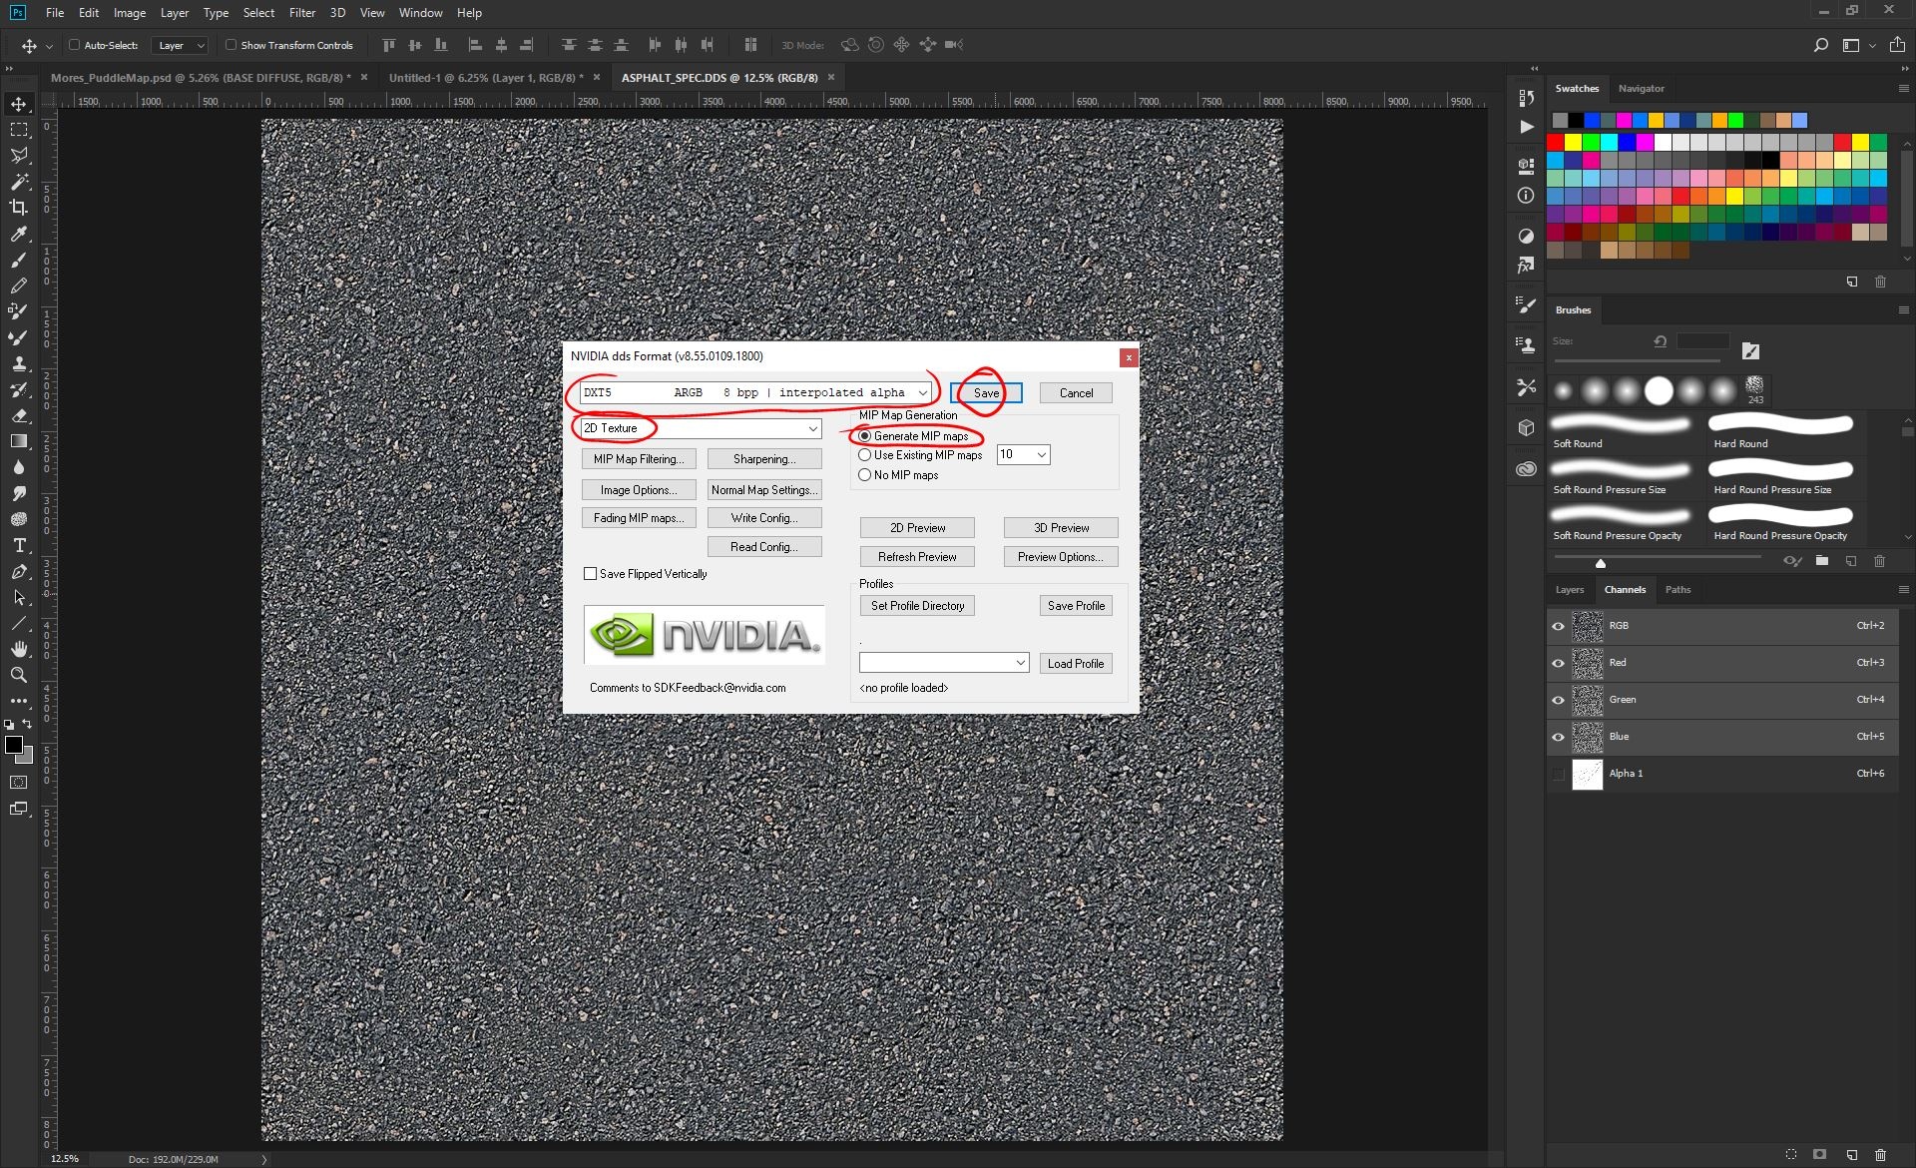
Task: Hide the Red channel visibility
Action: (x=1558, y=663)
